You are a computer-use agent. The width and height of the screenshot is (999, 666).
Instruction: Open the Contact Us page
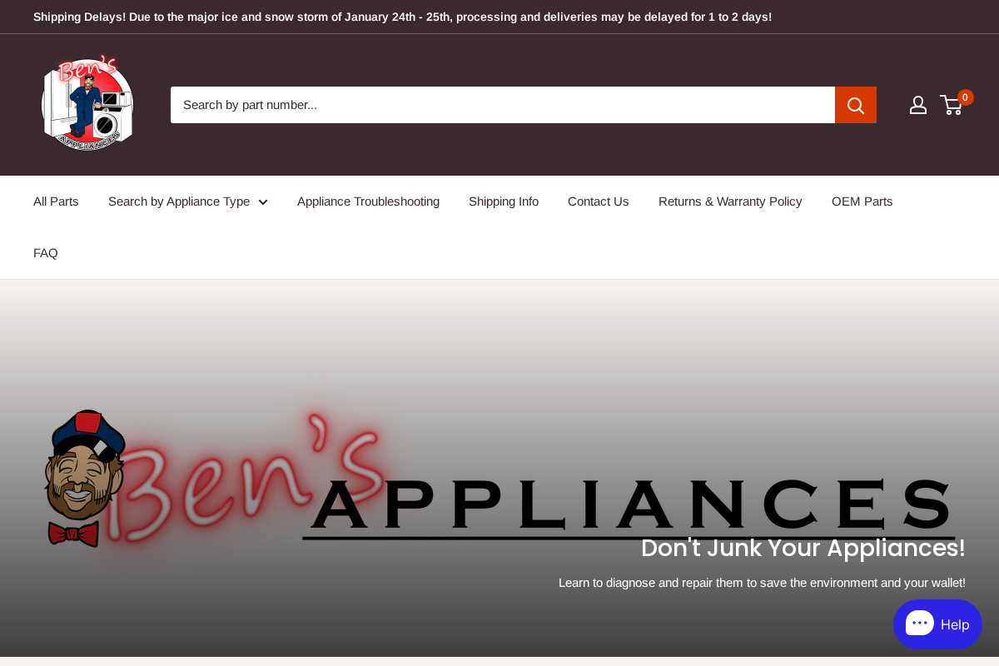pos(598,201)
